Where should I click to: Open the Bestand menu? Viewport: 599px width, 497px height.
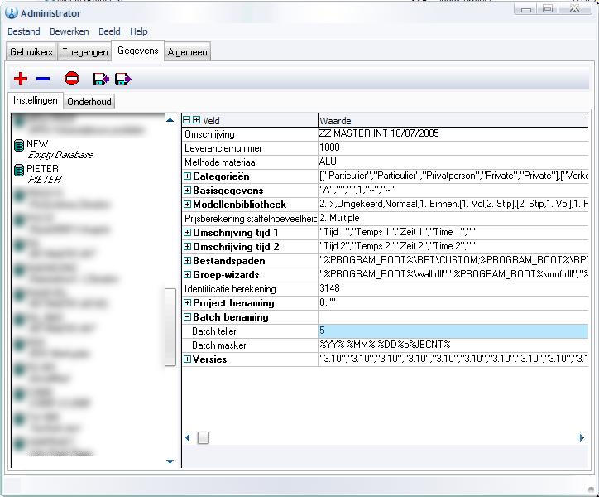click(x=24, y=31)
